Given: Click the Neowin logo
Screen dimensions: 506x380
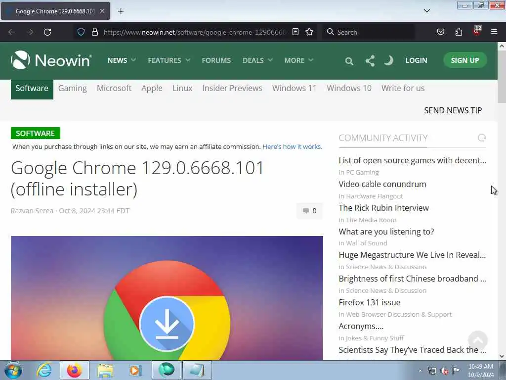Looking at the screenshot, I should coord(51,60).
